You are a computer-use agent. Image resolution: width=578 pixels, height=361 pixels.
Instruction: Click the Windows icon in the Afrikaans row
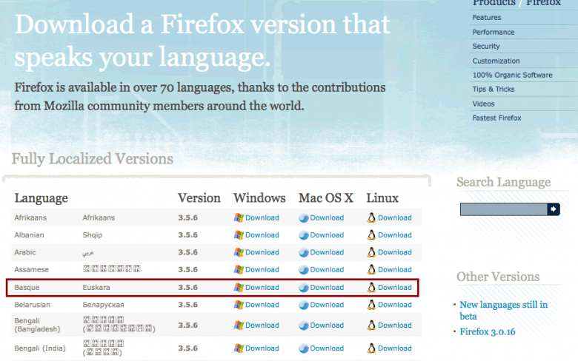pyautogui.click(x=239, y=217)
